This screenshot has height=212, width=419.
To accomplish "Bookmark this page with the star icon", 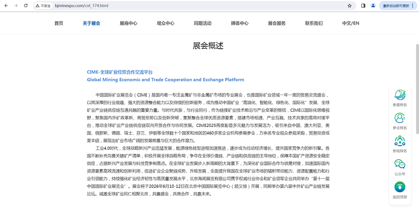I will [349, 6].
